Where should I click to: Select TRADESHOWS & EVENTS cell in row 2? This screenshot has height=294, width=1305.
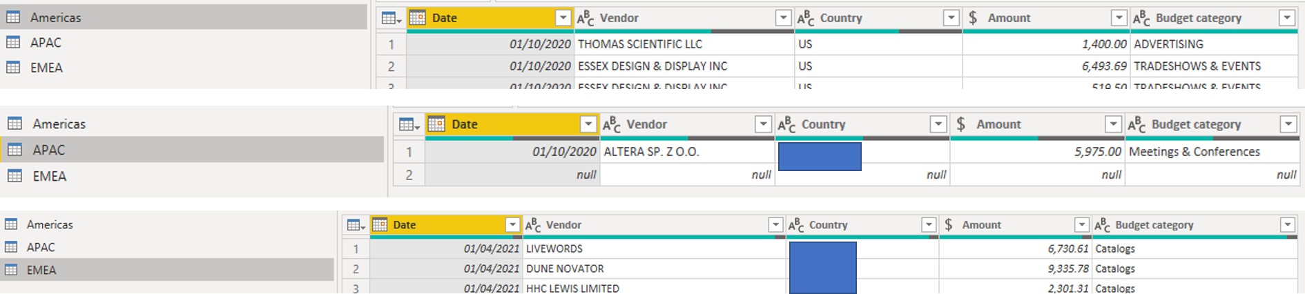[1214, 66]
